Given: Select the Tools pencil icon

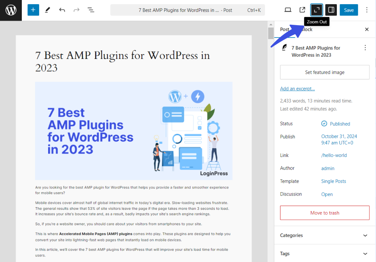Looking at the screenshot, I should [x=48, y=10].
